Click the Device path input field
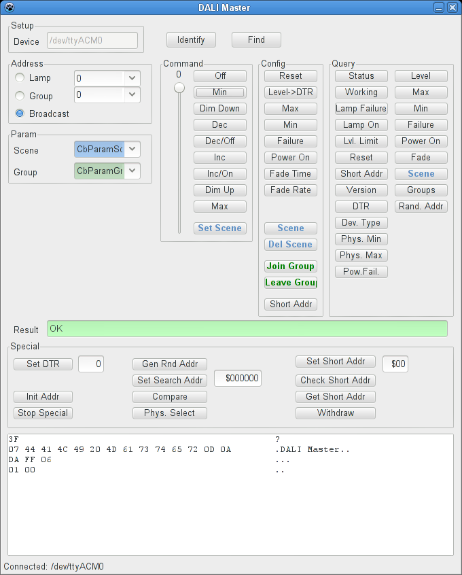This screenshot has width=462, height=575. 92,40
